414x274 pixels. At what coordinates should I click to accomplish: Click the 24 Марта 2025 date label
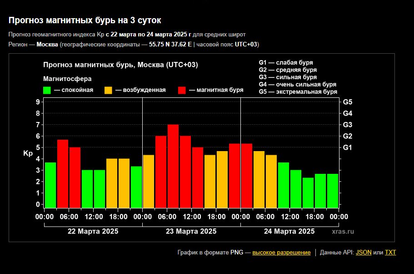(289, 231)
